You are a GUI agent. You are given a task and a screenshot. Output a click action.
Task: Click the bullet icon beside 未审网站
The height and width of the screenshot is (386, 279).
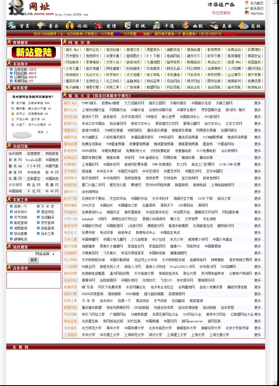[11, 81]
